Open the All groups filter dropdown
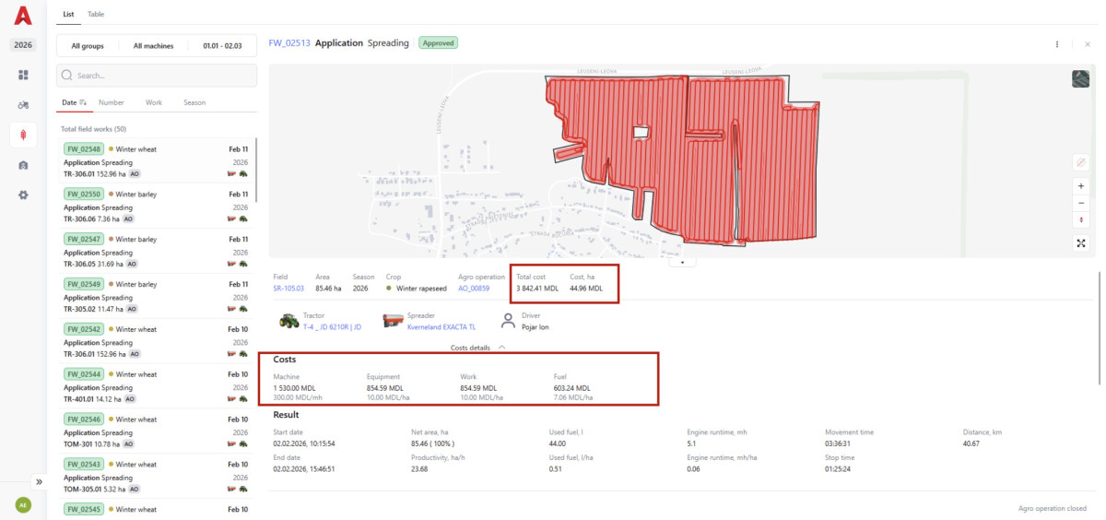 88,46
